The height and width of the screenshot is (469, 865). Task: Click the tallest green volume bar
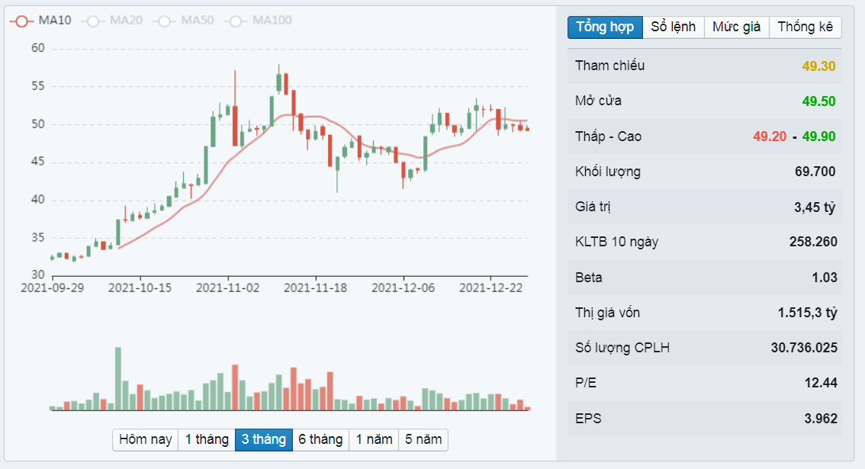coord(118,379)
